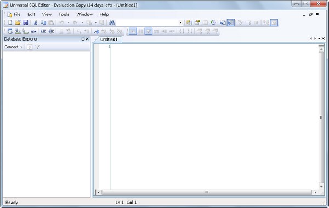Click the horizontal scrollbar thumb
The height and width of the screenshot is (208, 329).
tap(207, 192)
